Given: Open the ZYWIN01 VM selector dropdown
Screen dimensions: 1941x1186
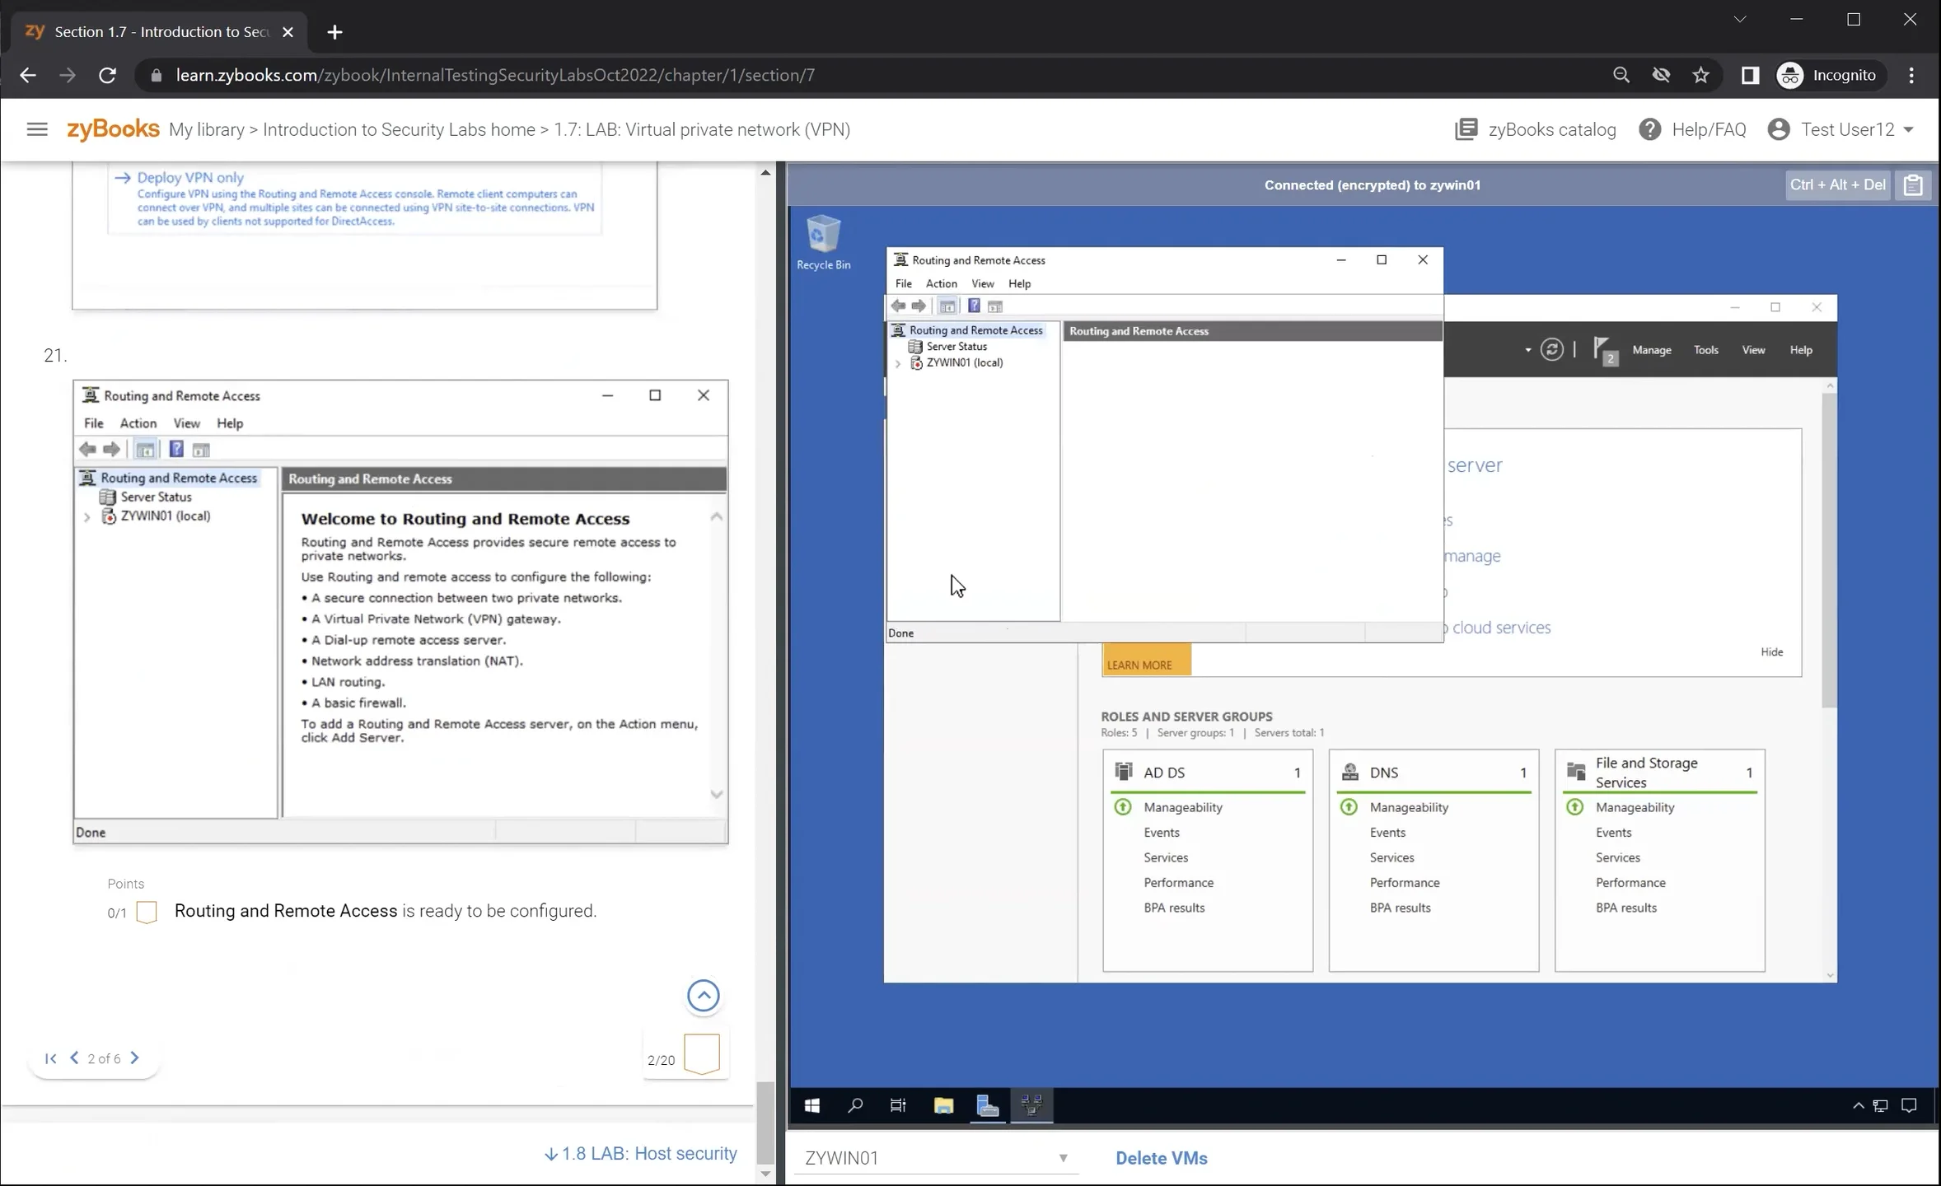Looking at the screenshot, I should tap(937, 1158).
